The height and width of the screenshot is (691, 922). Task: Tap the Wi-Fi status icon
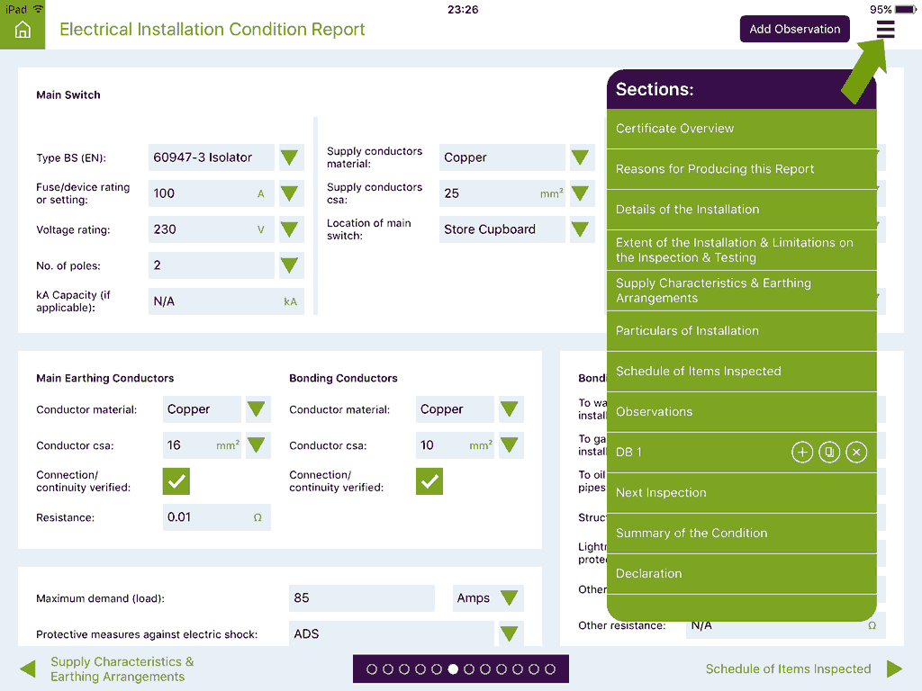pos(38,9)
